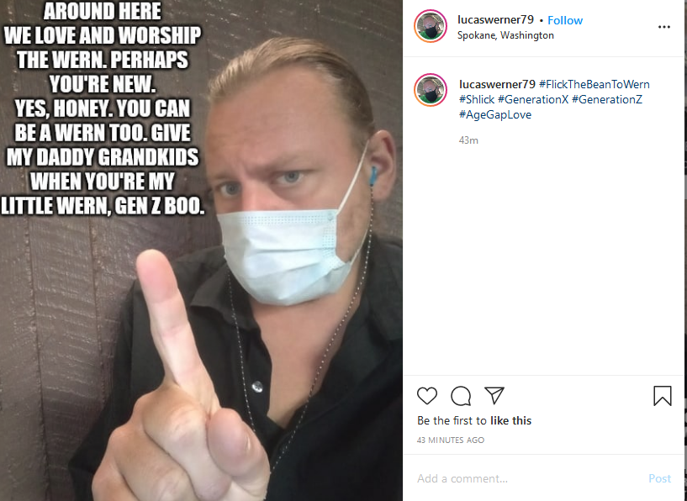
Task: Open the #Shlick hashtag
Action: point(477,99)
